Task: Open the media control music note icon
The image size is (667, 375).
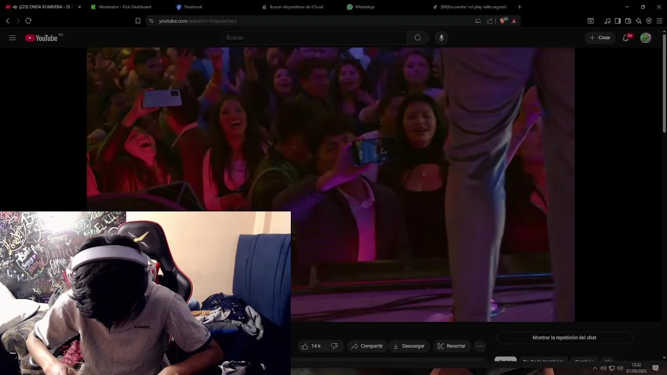Action: (x=607, y=21)
